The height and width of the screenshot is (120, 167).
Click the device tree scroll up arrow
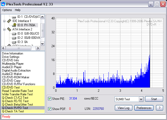pyautogui.click(x=42, y=17)
